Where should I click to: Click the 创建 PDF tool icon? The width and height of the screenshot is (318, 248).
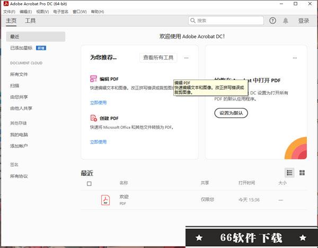coord(93,118)
